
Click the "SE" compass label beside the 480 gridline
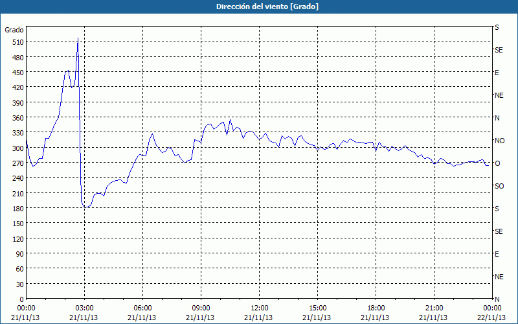coord(499,50)
